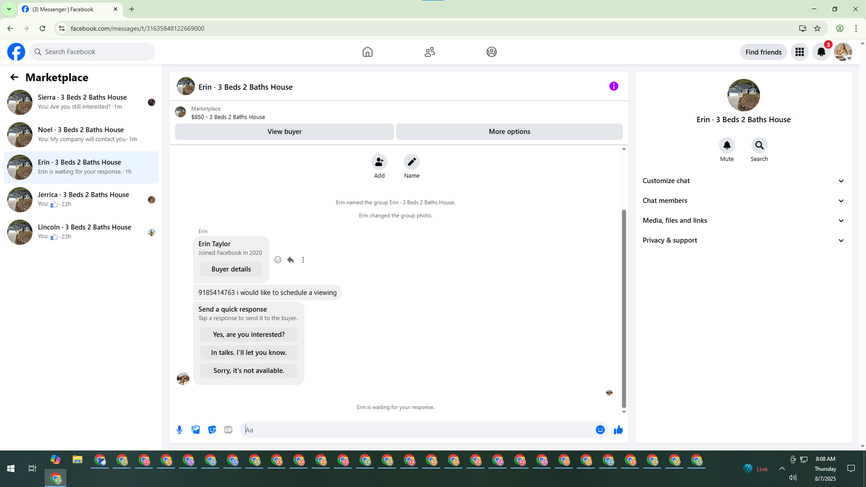
Task: Open the Jerrica conversation
Action: tap(81, 200)
